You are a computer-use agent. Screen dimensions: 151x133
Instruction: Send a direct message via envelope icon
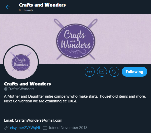[x=102, y=72]
